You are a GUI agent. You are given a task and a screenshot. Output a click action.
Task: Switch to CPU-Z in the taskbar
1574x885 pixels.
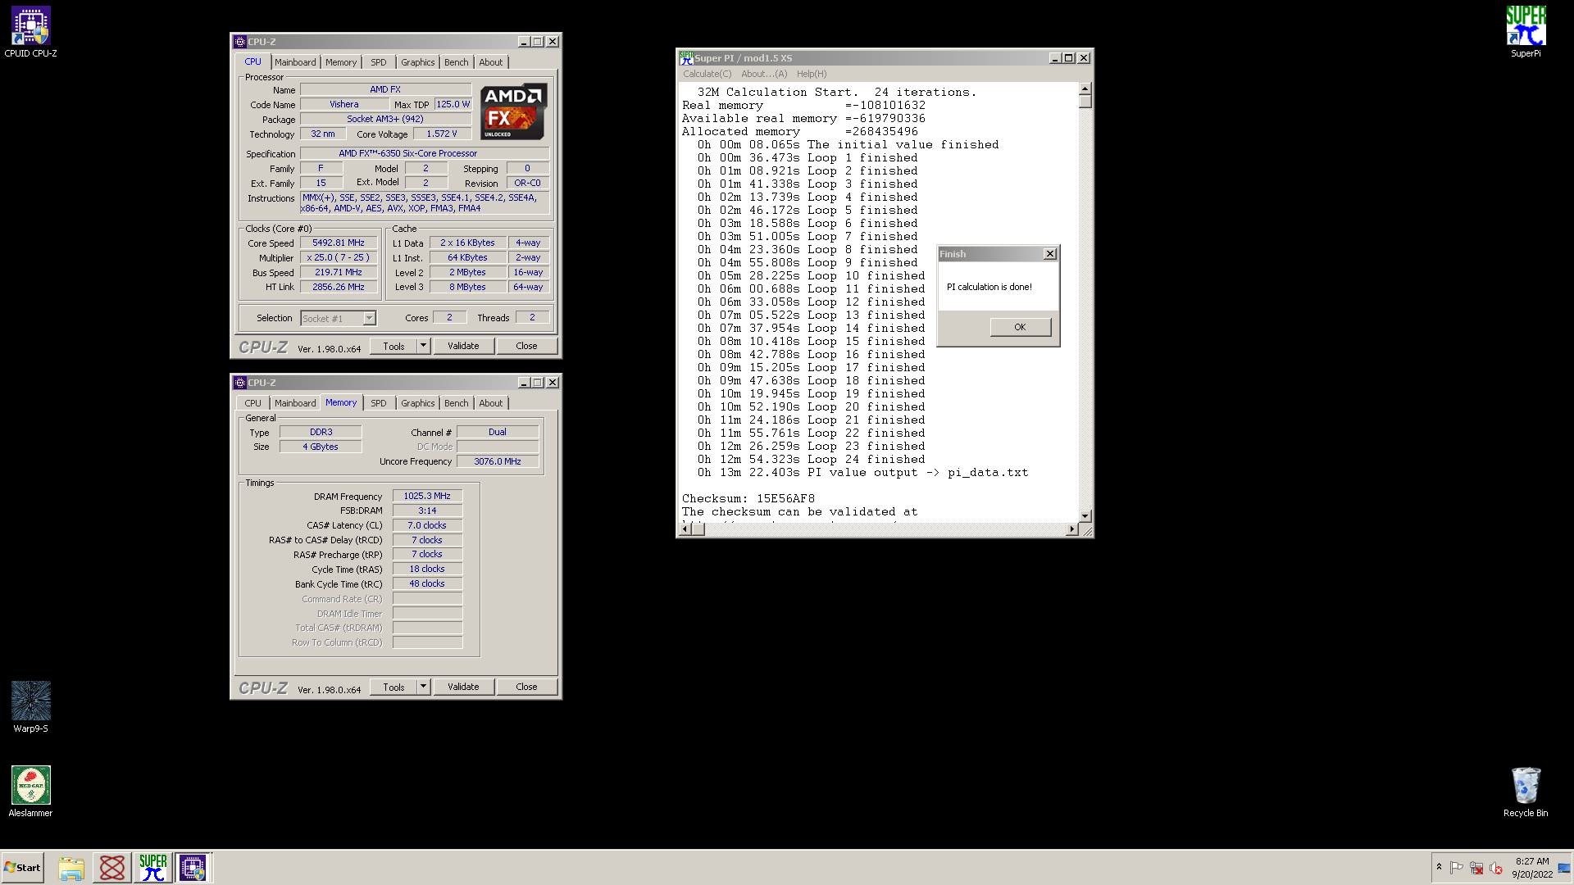pyautogui.click(x=193, y=868)
